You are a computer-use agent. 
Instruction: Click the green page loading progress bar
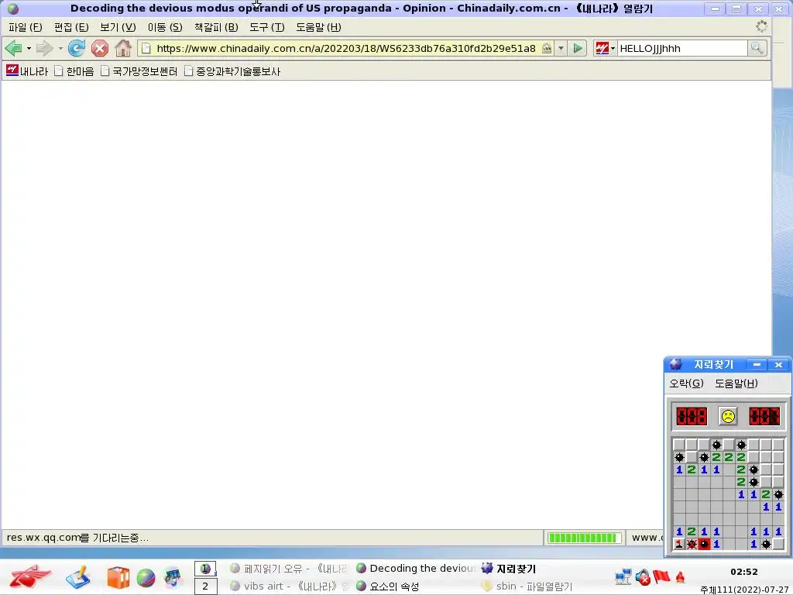583,538
